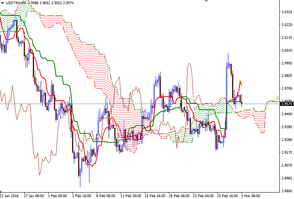The width and height of the screenshot is (294, 199).
Task: Click the 2.9175 price axis label
Action: point(287,152)
